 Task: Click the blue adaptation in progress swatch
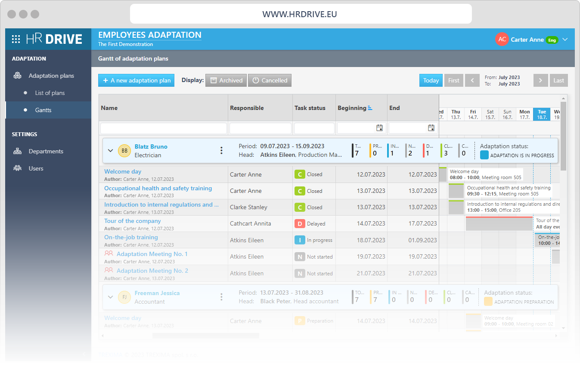point(484,155)
